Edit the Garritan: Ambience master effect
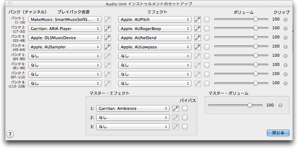Viewport: 298px width, 149px height. coord(176,108)
